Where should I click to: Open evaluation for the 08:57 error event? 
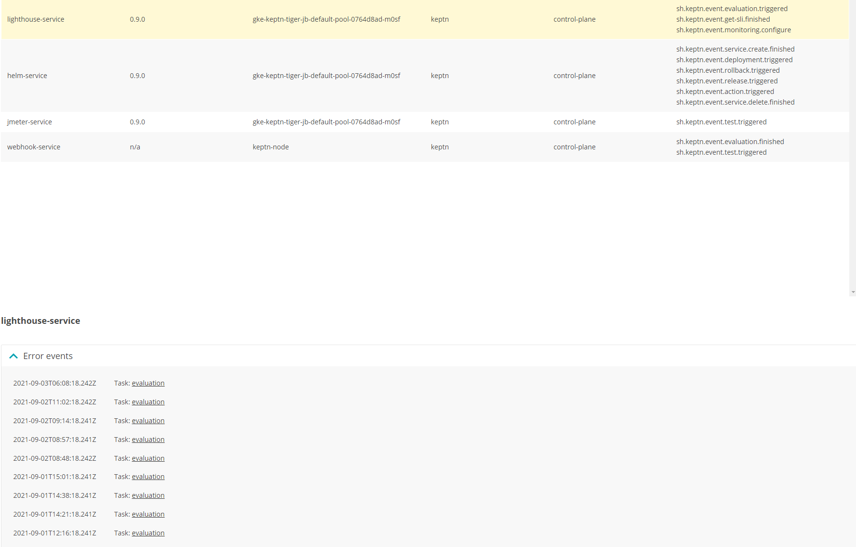[x=147, y=439]
